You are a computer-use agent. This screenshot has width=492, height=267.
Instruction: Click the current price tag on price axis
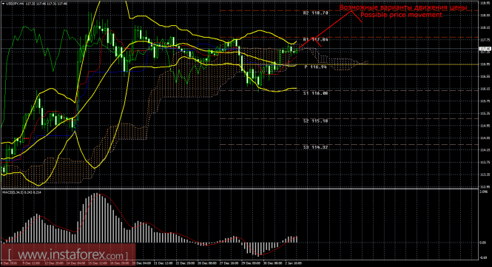tap(485, 49)
